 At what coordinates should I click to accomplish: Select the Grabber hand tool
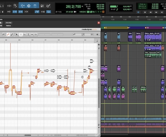35,6
